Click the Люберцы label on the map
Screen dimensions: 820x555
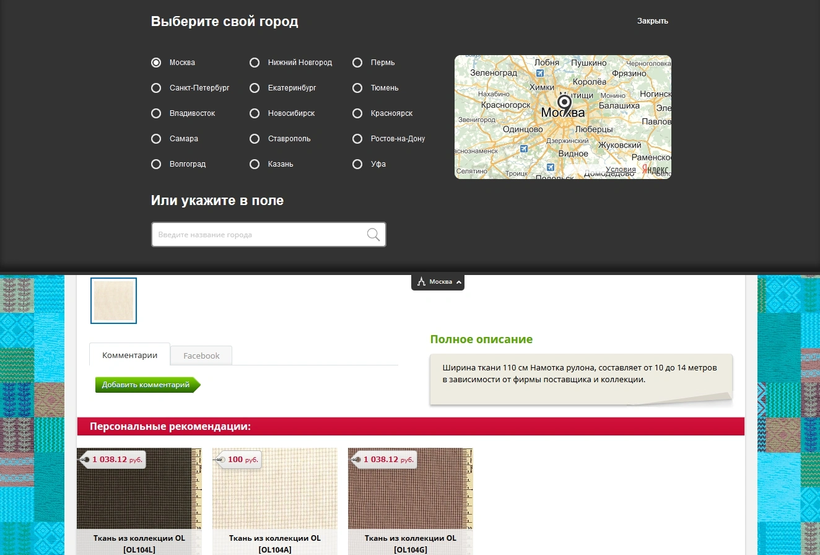coord(594,129)
